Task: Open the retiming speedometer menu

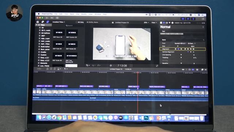Action: click(x=99, y=65)
